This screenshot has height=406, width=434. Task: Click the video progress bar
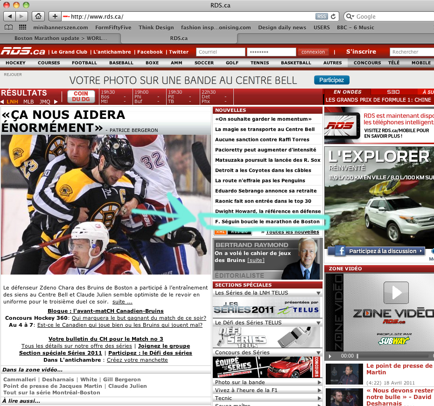pos(393,356)
